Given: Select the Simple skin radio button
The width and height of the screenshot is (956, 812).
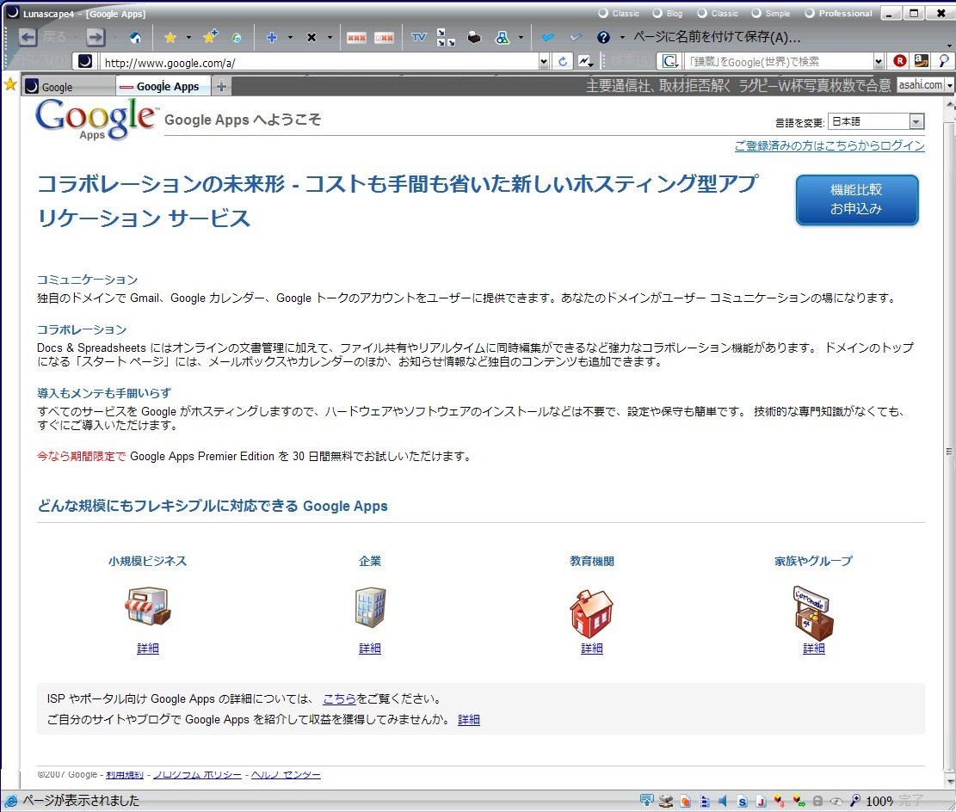Looking at the screenshot, I should point(756,13).
